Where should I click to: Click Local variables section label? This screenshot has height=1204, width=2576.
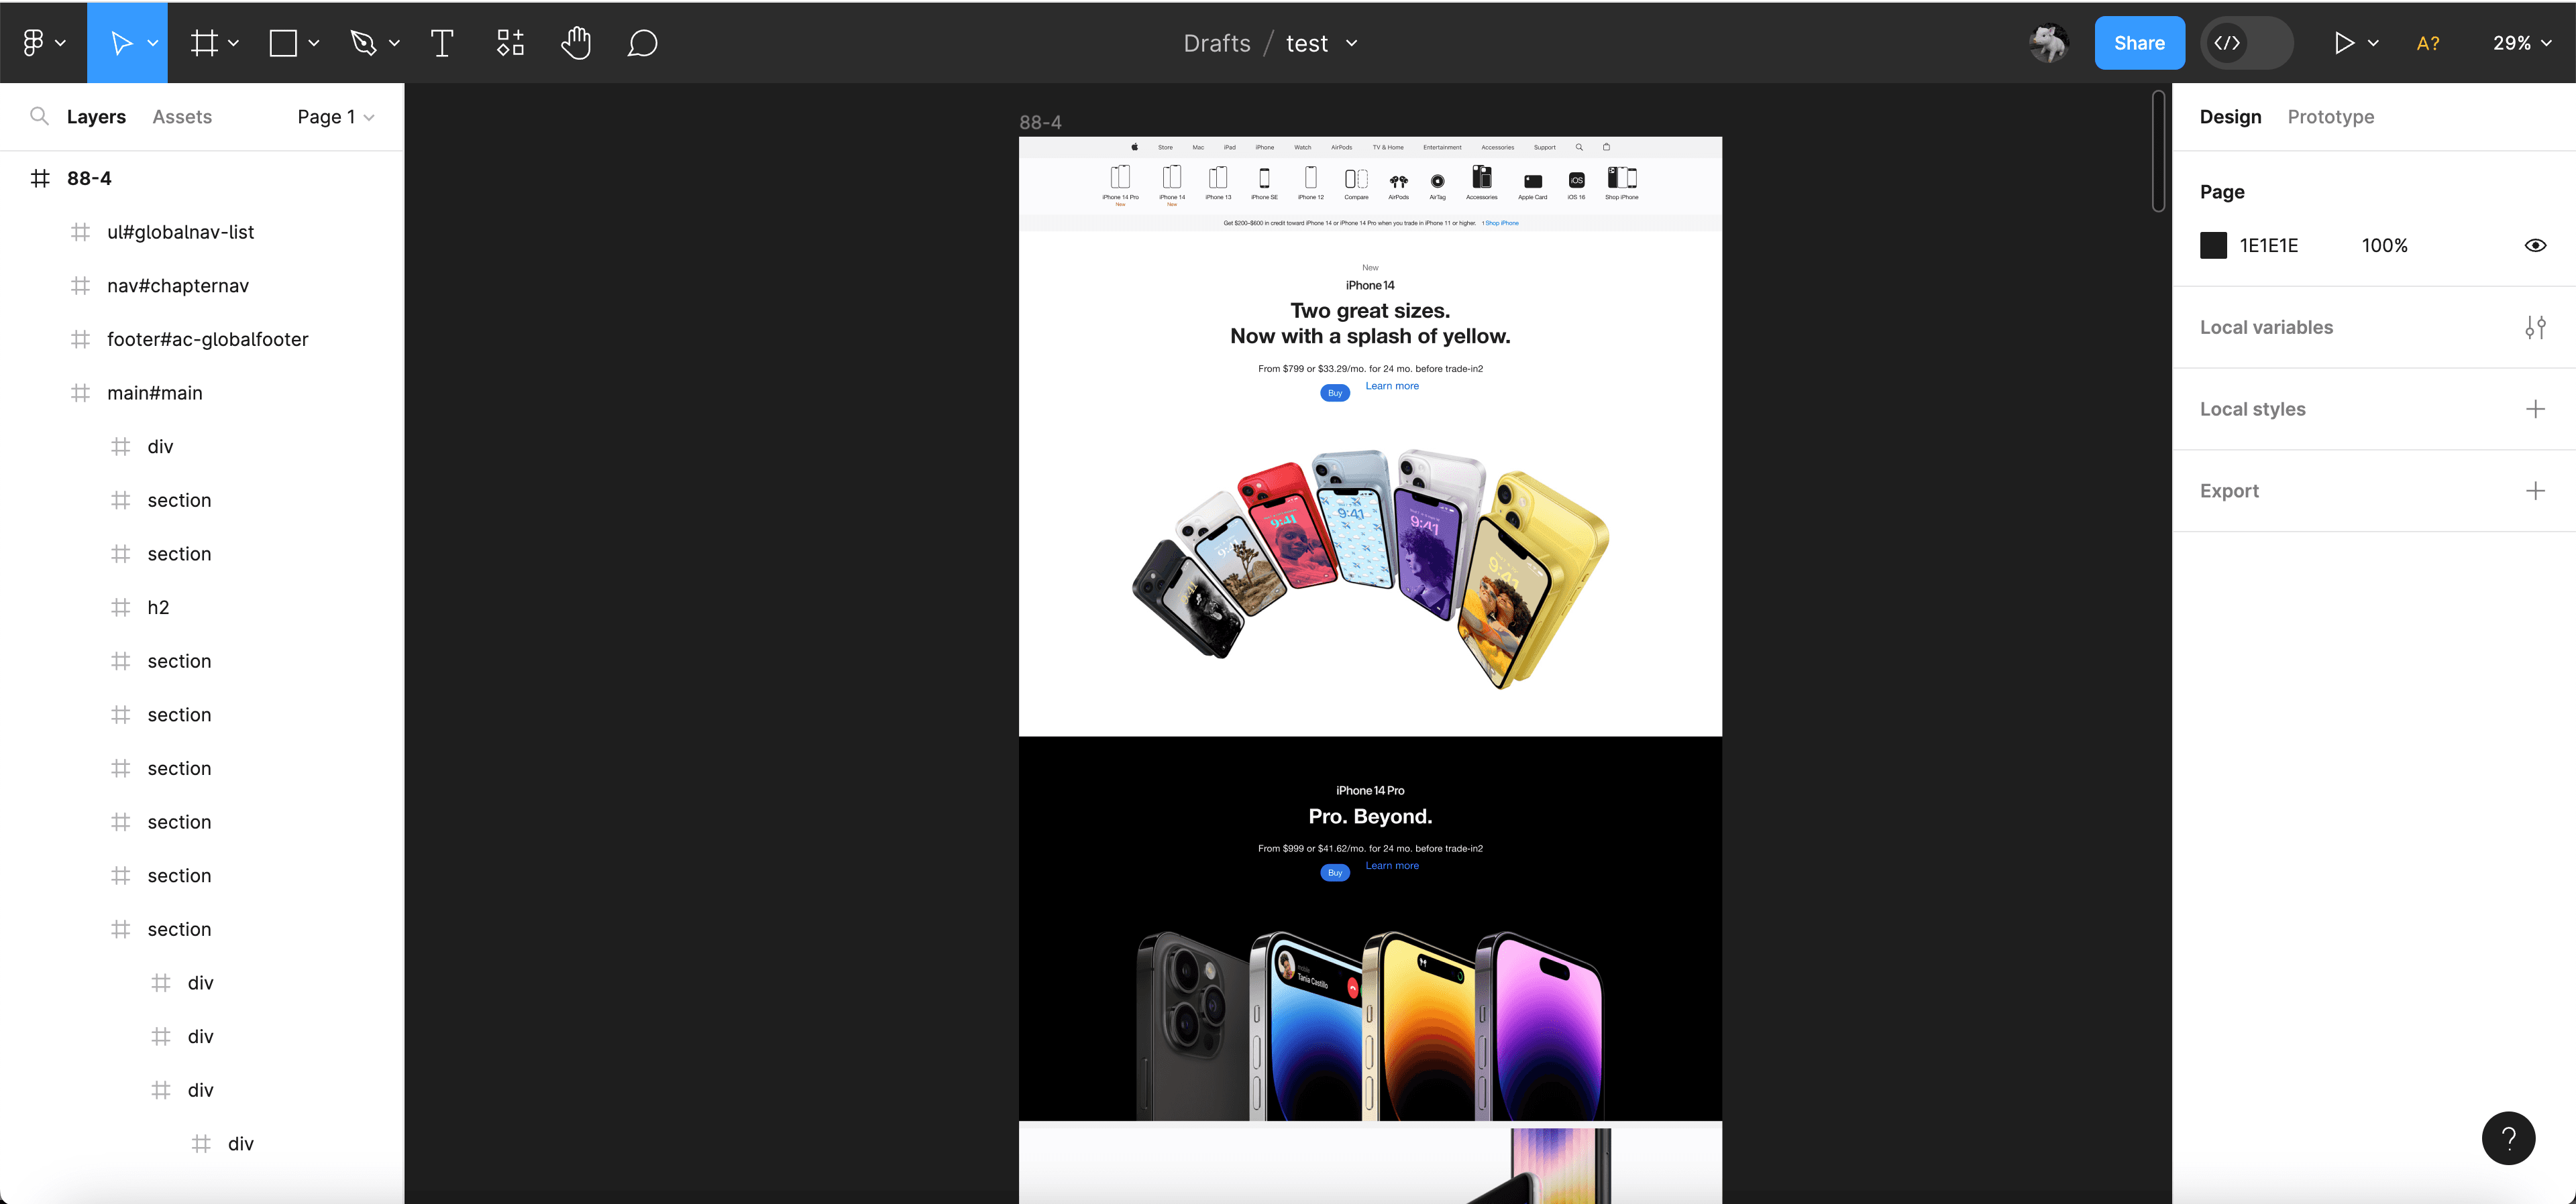2266,328
